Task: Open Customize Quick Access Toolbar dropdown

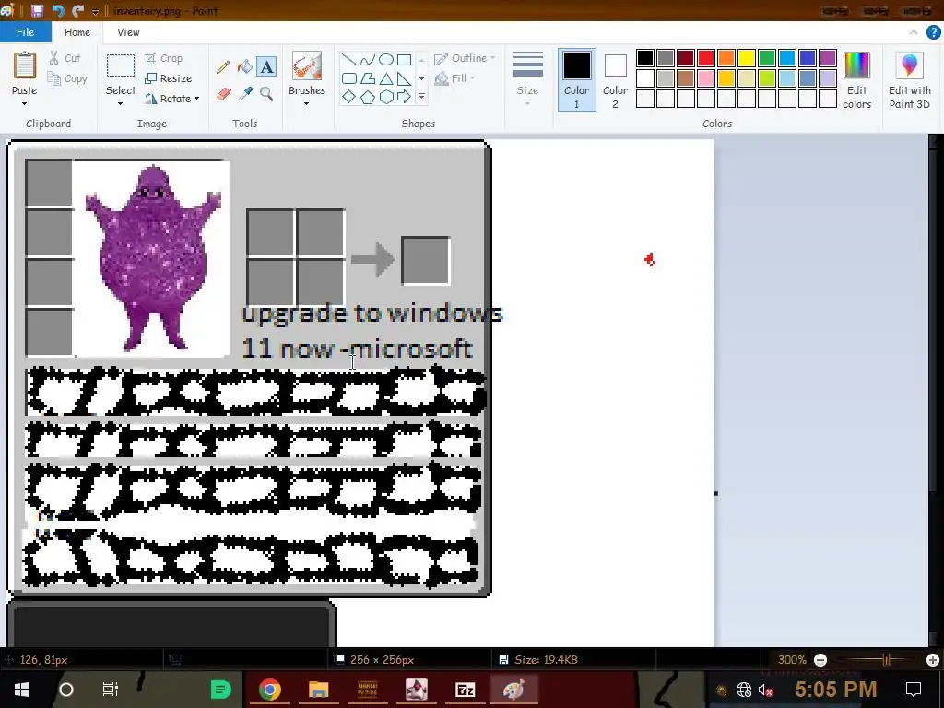Action: pyautogui.click(x=95, y=11)
